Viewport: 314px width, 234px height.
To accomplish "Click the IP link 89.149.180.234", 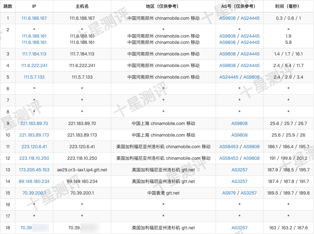I will pos(34,182).
